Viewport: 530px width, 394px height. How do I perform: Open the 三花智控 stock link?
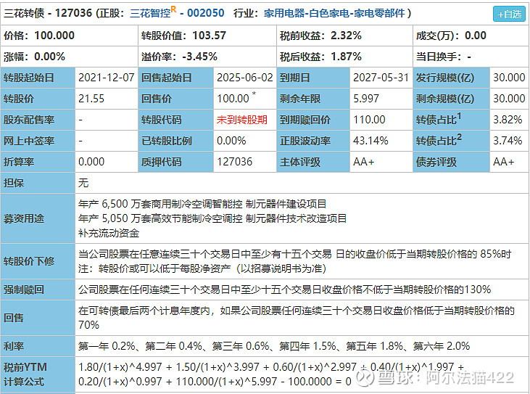point(150,13)
